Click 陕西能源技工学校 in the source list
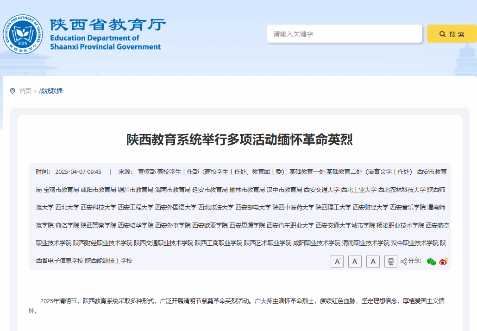The height and width of the screenshot is (331, 477). pyautogui.click(x=109, y=261)
